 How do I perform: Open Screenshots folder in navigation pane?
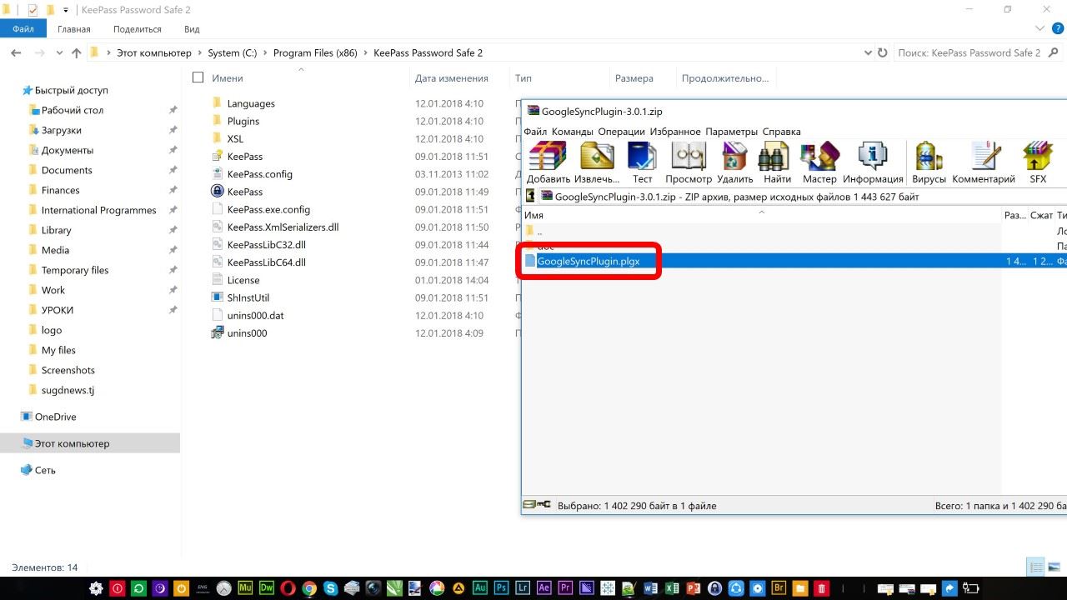(x=68, y=370)
